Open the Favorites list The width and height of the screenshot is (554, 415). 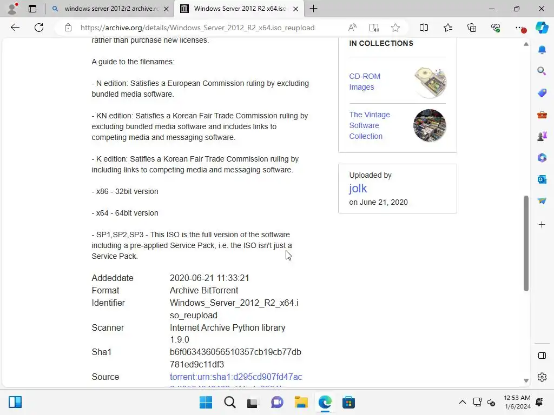447,28
